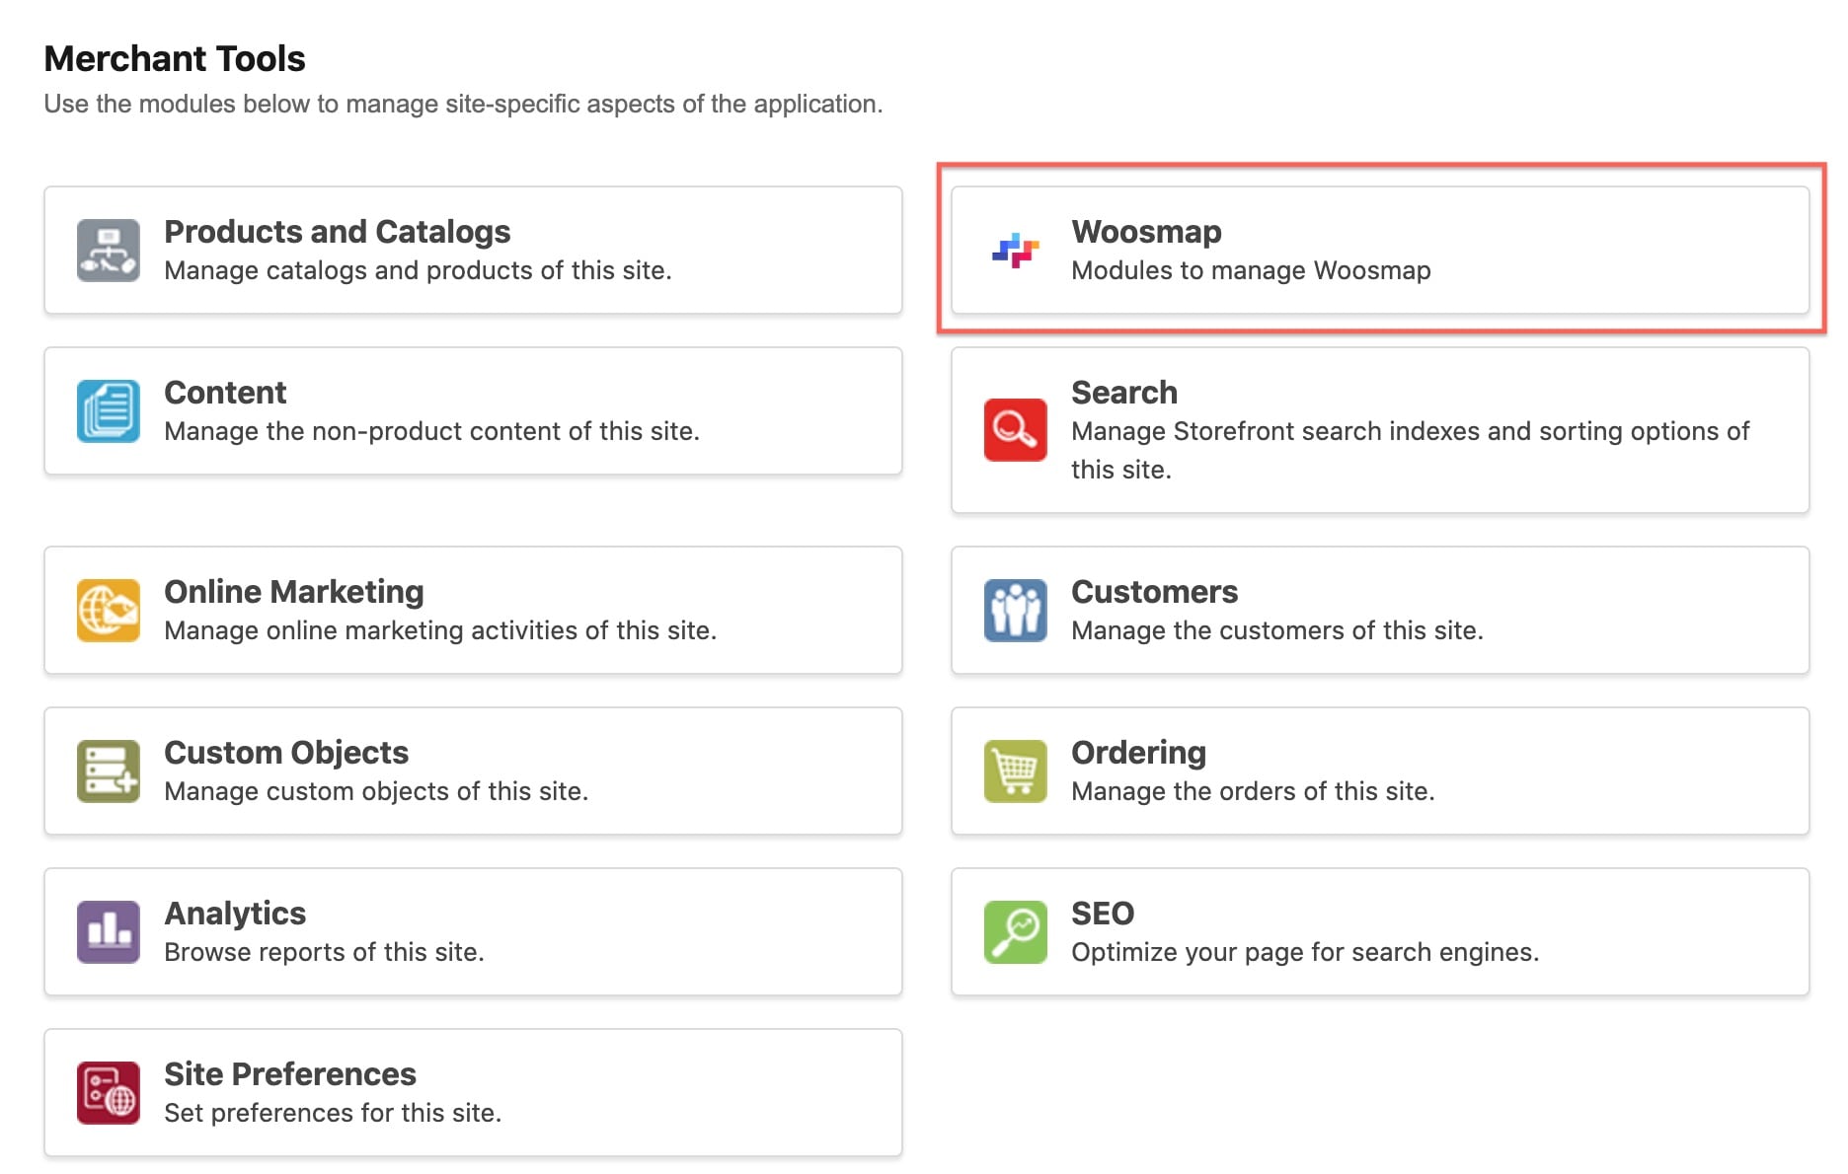Viewport: 1848px width, 1174px height.
Task: Click the Woosmap logo icon
Action: (x=1016, y=250)
